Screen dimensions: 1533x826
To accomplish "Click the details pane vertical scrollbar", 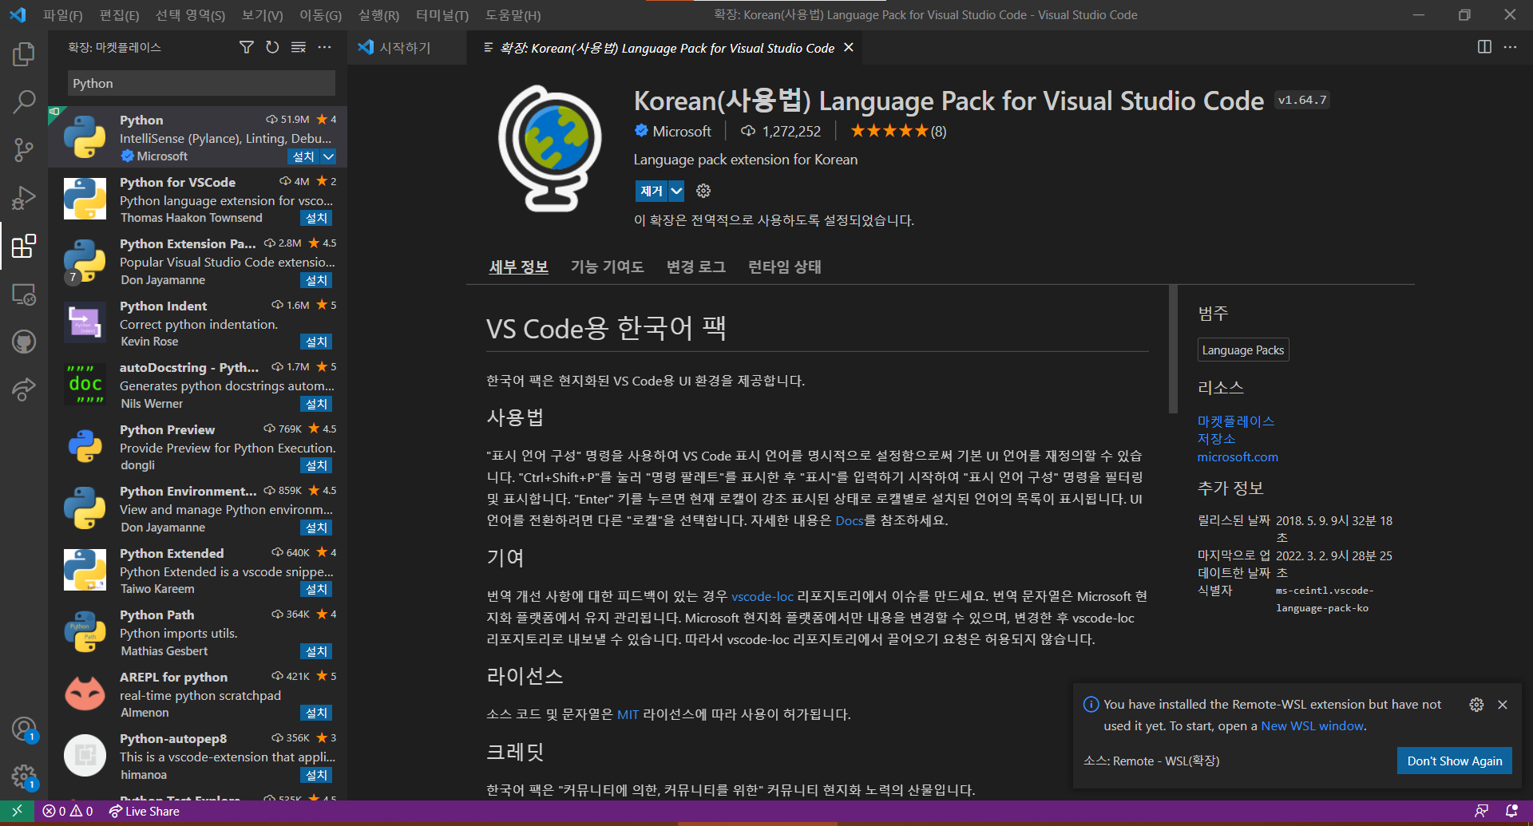I will point(1173,349).
